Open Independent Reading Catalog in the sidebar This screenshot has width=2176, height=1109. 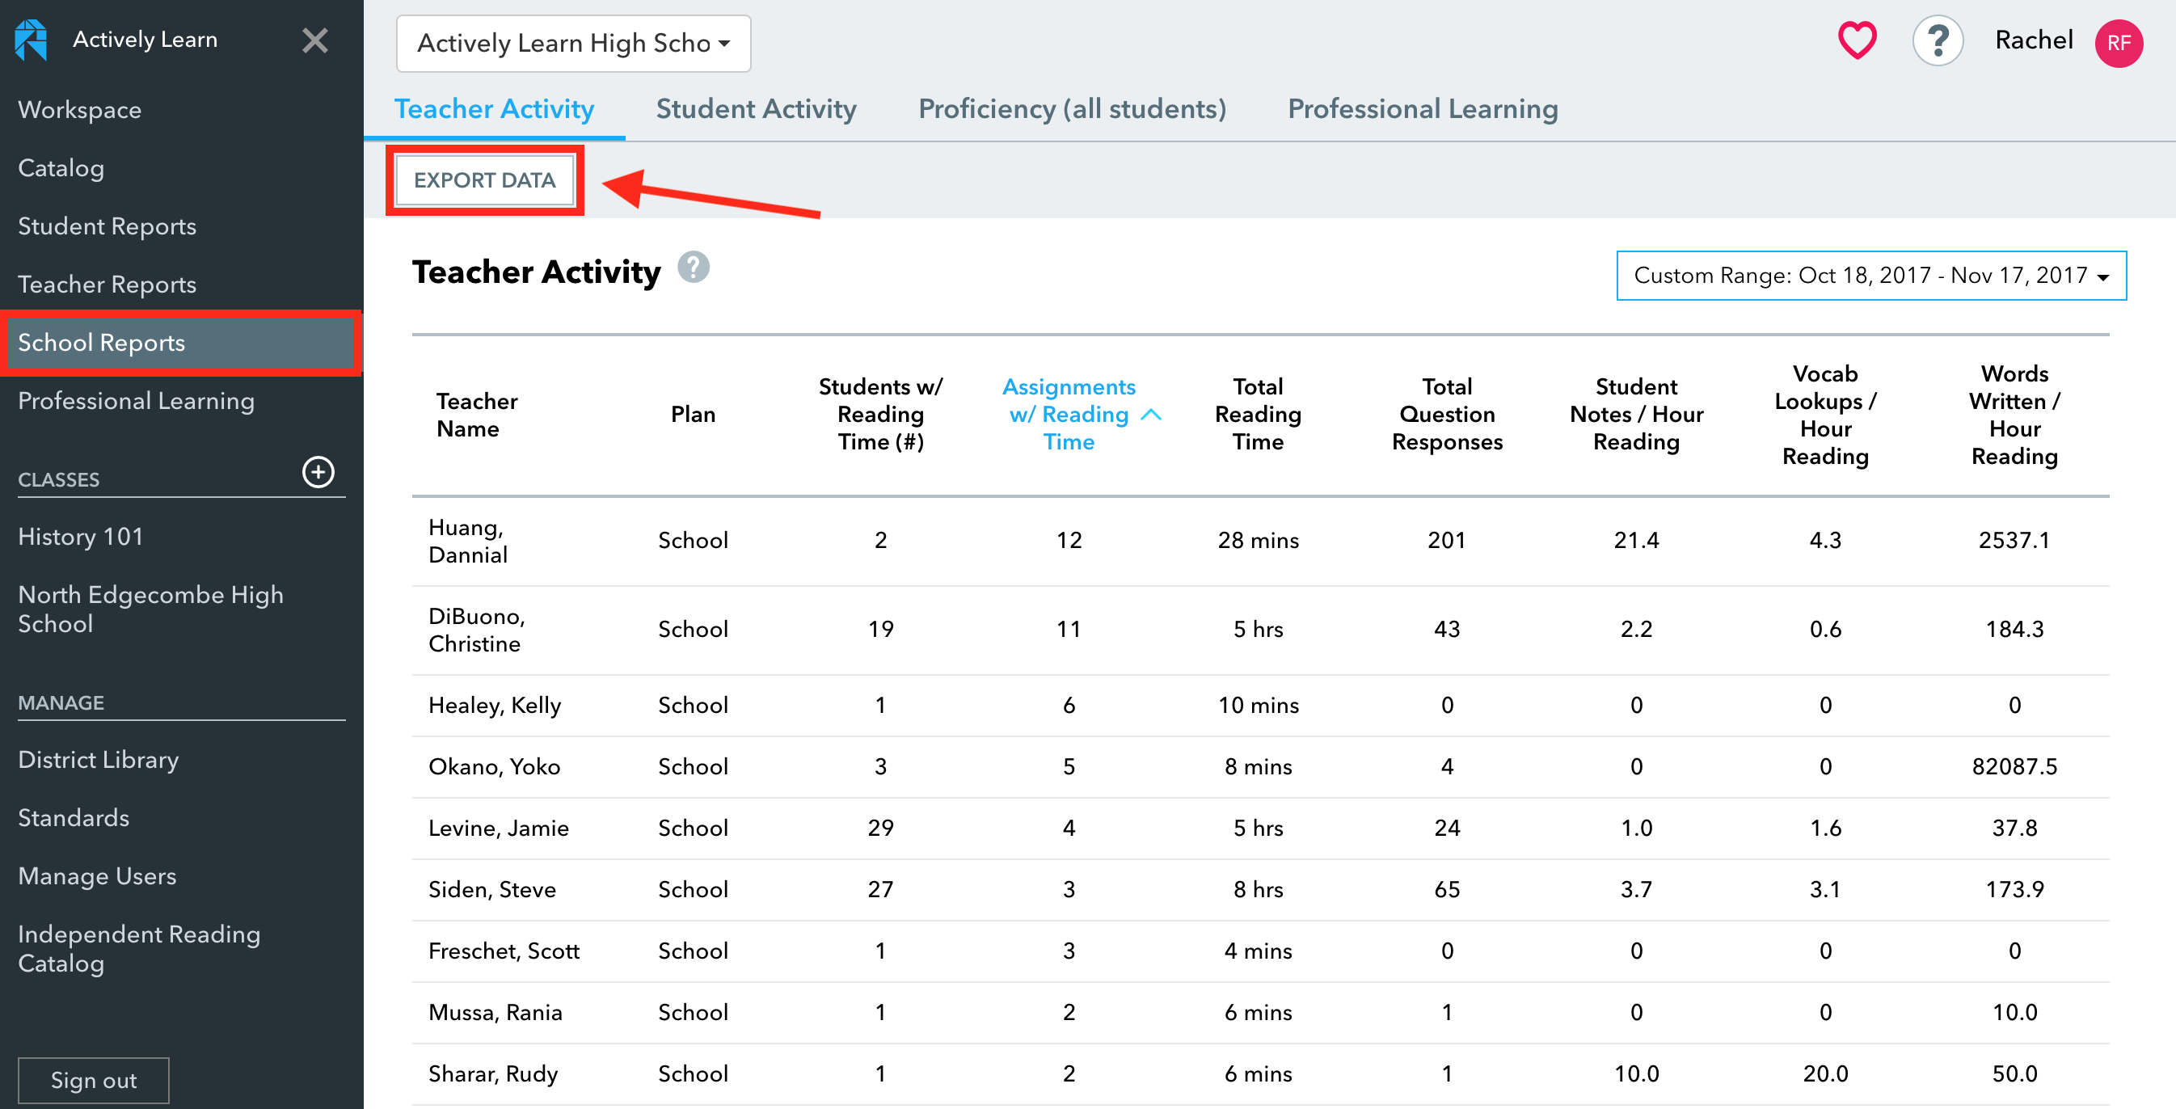click(x=138, y=948)
